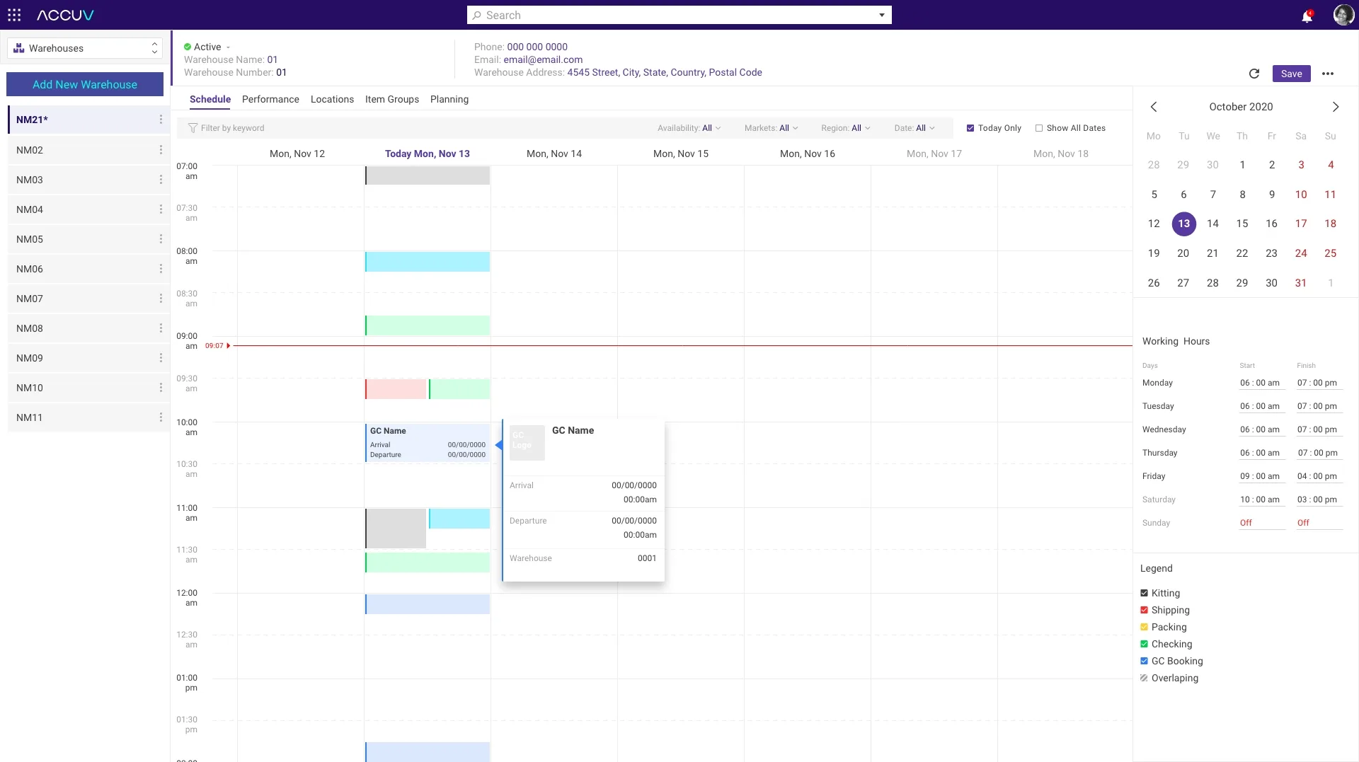
Task: Open options menu for NM05
Action: click(x=161, y=239)
